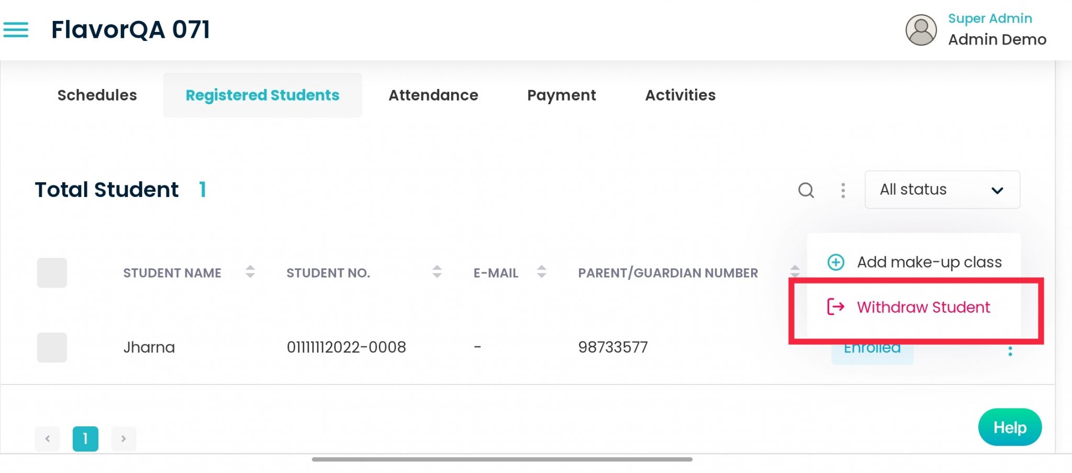
Task: Click page 1 pagination button
Action: click(x=85, y=438)
